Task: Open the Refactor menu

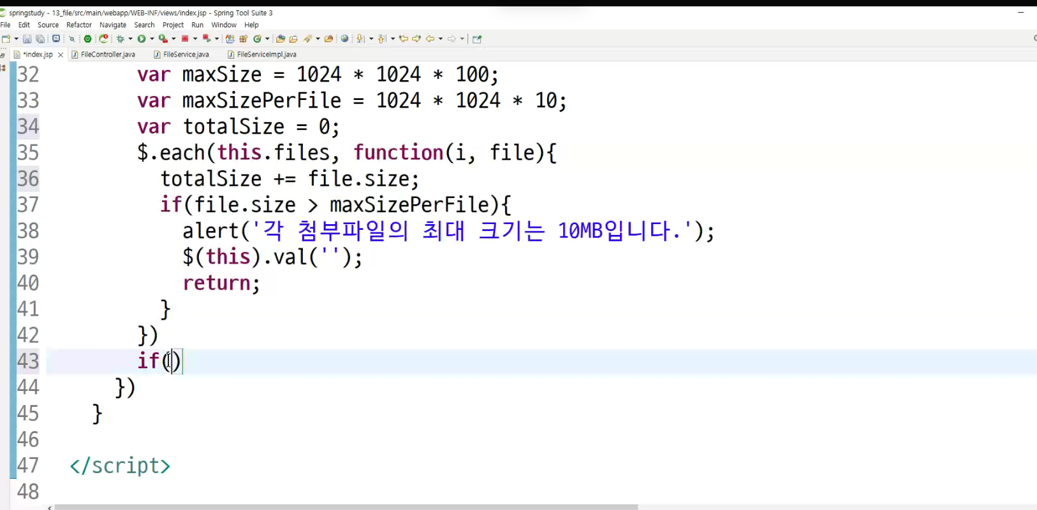Action: [x=79, y=25]
